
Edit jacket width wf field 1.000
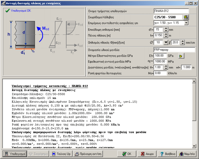tap(186, 67)
